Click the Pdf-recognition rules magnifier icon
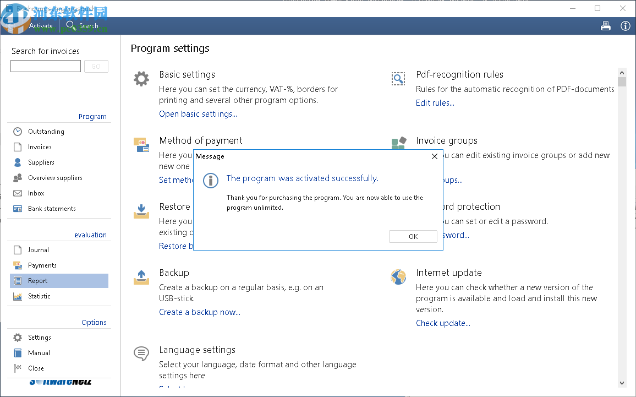 pos(398,79)
